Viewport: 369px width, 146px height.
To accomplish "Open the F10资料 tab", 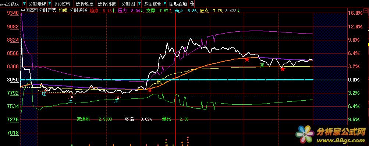I will tap(63, 4).
